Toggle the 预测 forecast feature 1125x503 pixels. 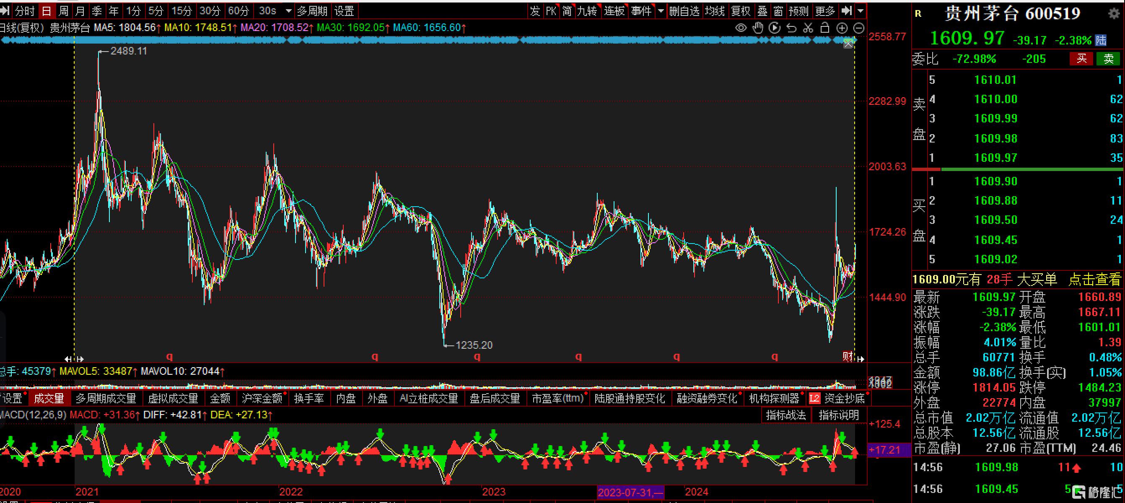798,11
